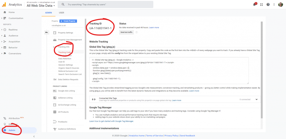
Task: Click the Audience person icon
Action: (5, 36)
